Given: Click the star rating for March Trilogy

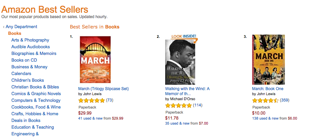Looking at the screenshot, I should pyautogui.click(x=91, y=100).
